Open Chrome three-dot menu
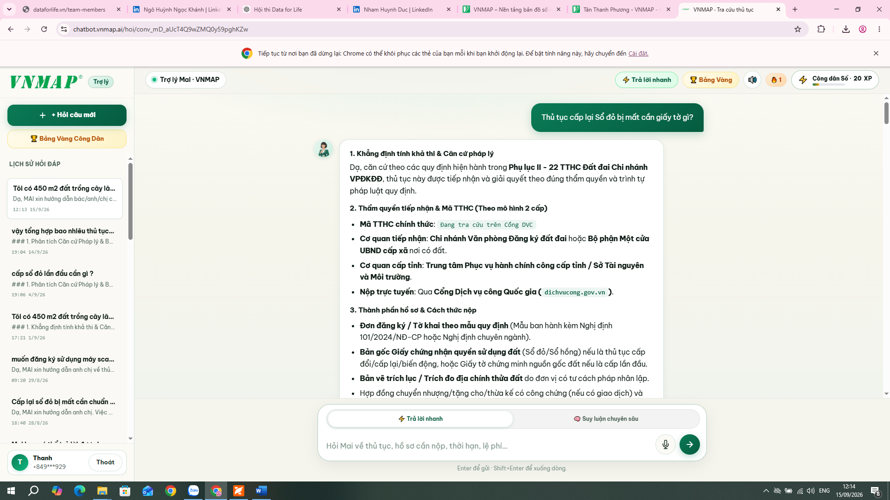The height and width of the screenshot is (500, 890). [879, 29]
